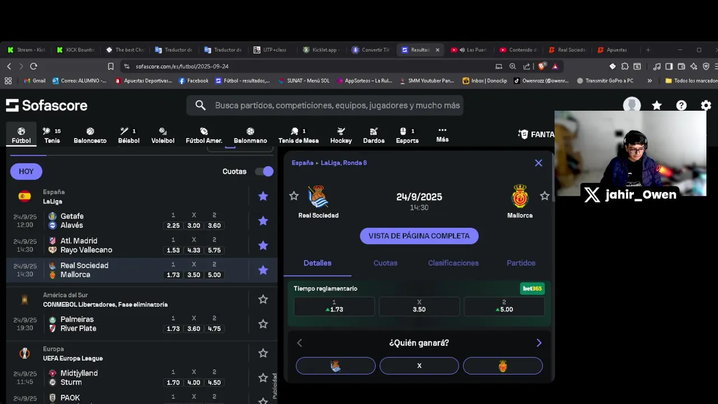The image size is (718, 404).
Task: Toggle favorite star for CONMEBOL Libertadores
Action: coord(263,299)
